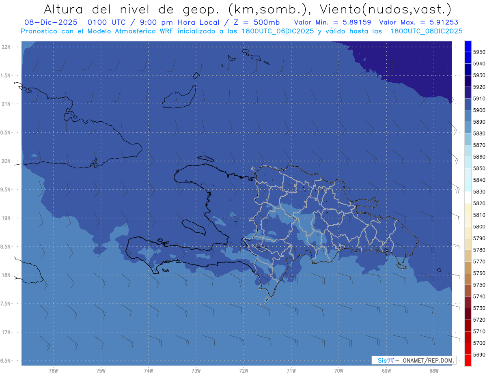This screenshot has width=487, height=376.
Task: Click the red swatch below 5690
Action: click(468, 360)
